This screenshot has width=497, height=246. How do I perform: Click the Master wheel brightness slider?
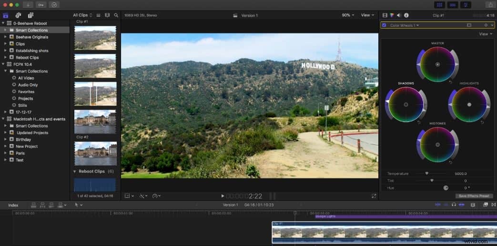455,64
